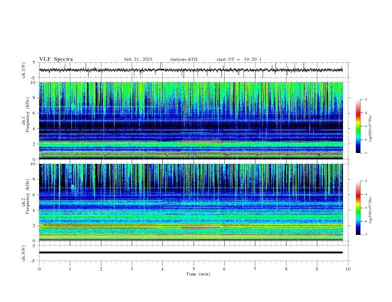This screenshot has width=392, height=302.
Task: Click the "station=ATH" header label
Action: click(x=184, y=59)
